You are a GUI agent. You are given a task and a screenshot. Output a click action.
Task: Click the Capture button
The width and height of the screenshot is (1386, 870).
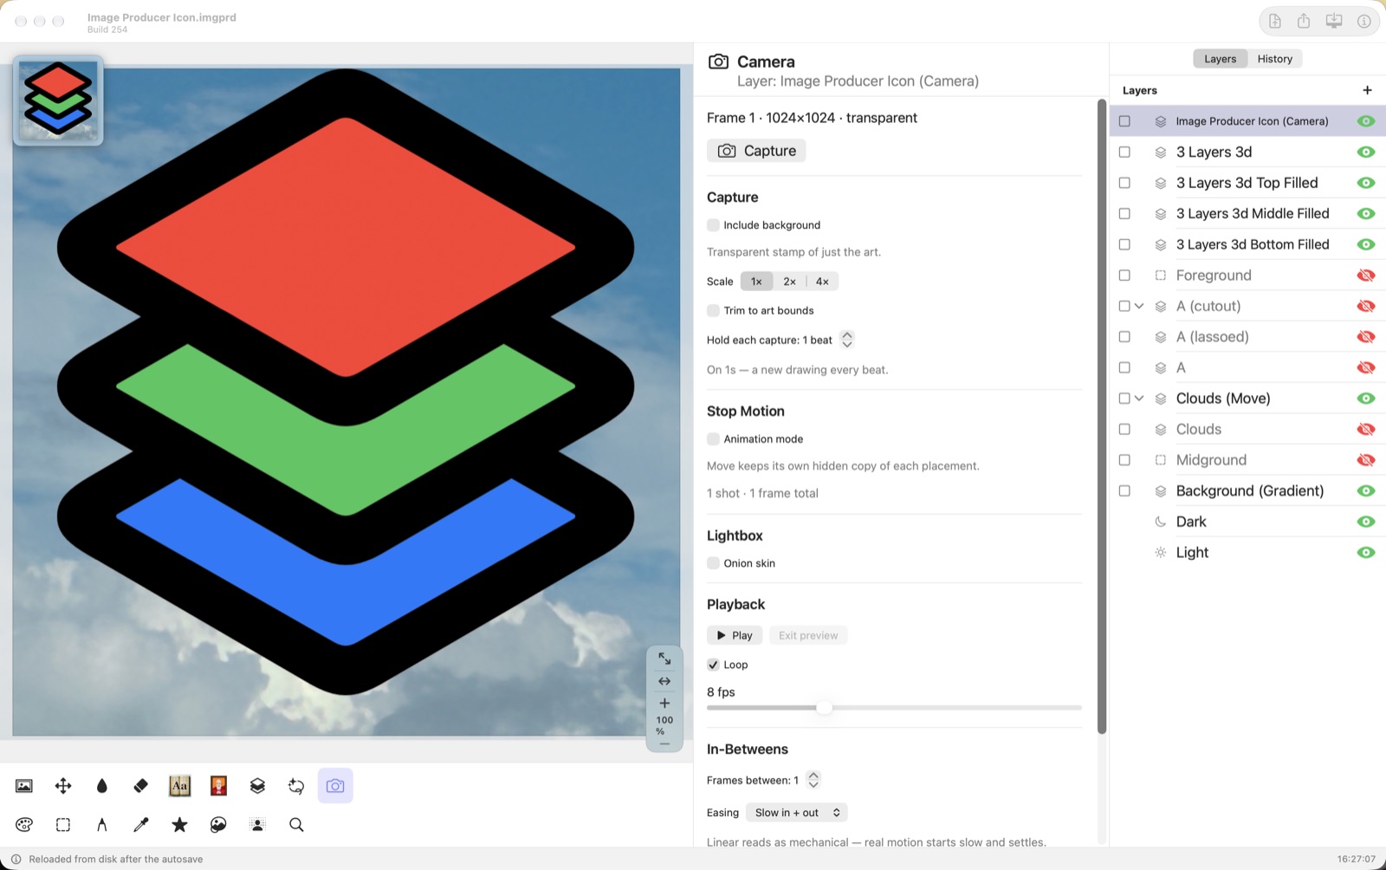tap(756, 151)
